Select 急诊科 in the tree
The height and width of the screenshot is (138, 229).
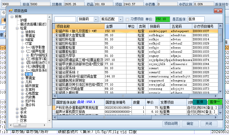30,105
